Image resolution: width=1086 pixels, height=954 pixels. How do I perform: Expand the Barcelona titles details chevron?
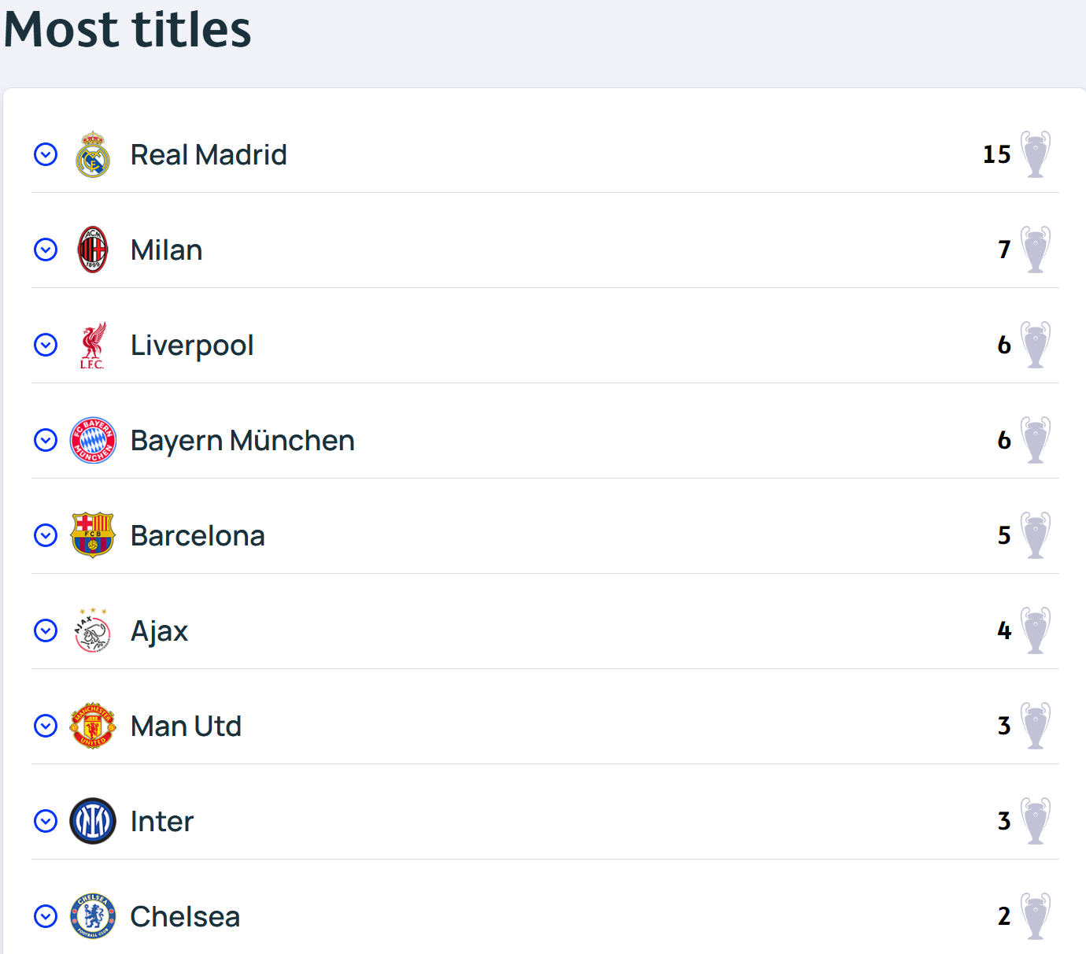click(46, 535)
